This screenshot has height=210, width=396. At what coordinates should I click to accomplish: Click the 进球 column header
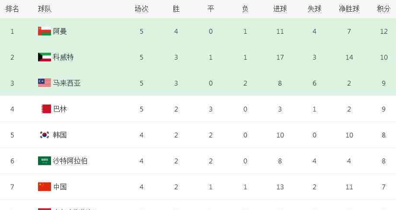pyautogui.click(x=280, y=9)
